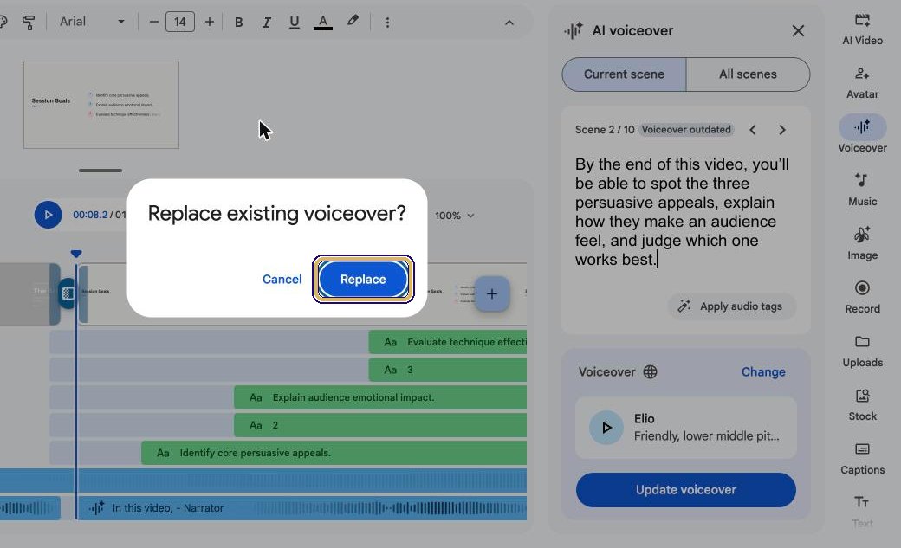Image resolution: width=901 pixels, height=548 pixels.
Task: Open the text color picker
Action: pyautogui.click(x=323, y=23)
